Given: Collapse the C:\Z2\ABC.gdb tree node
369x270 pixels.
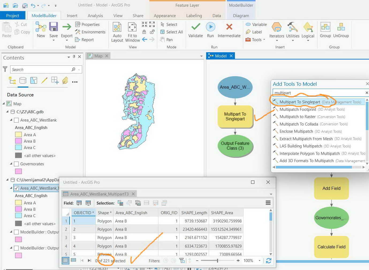Looking at the screenshot, I should [x=7, y=112].
